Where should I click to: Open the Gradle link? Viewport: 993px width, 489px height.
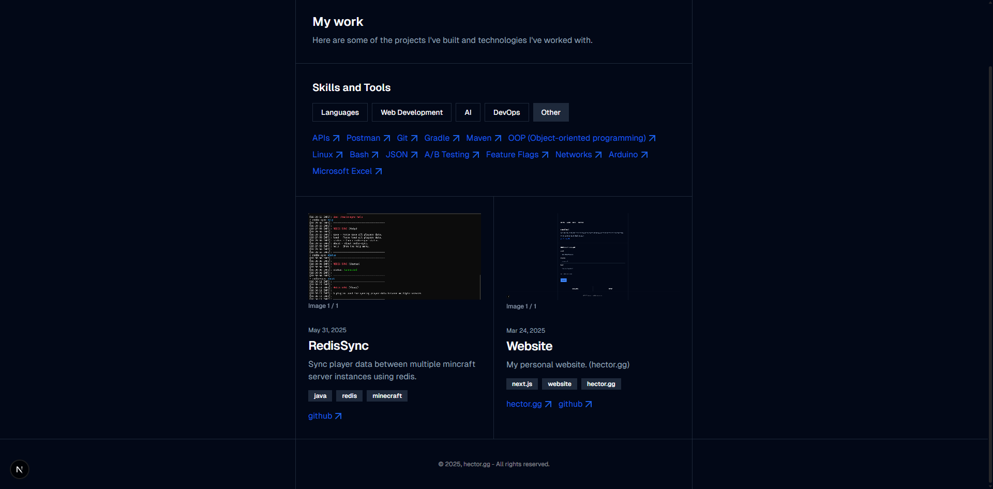click(x=442, y=138)
